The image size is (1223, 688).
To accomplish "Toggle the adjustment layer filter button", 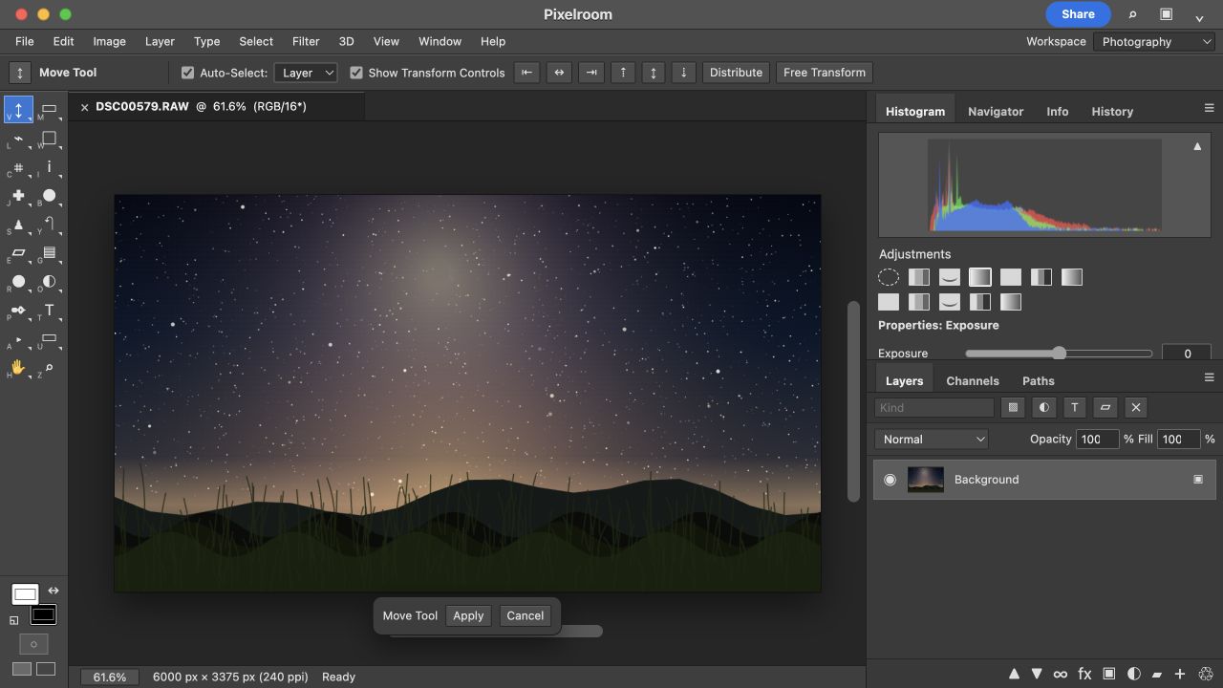I will [1043, 407].
